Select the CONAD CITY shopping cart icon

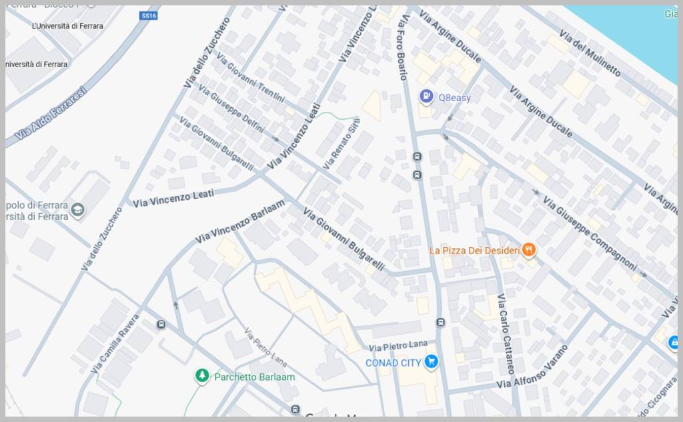click(x=432, y=361)
